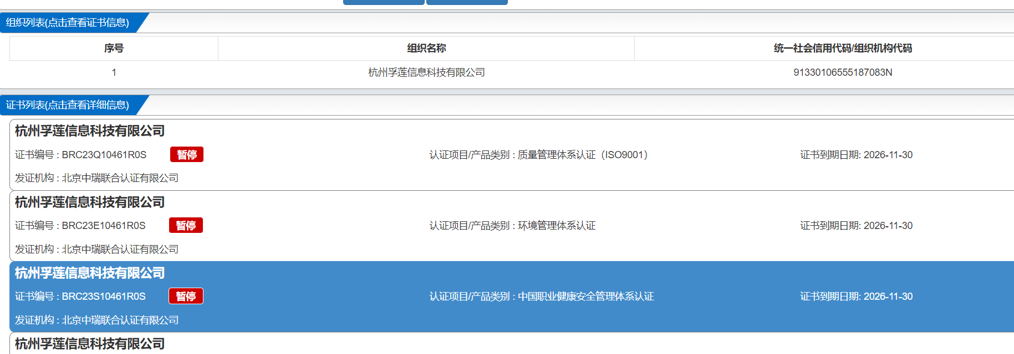Open the 证书列表 section tab
Image resolution: width=1014 pixels, height=354 pixels.
click(68, 105)
